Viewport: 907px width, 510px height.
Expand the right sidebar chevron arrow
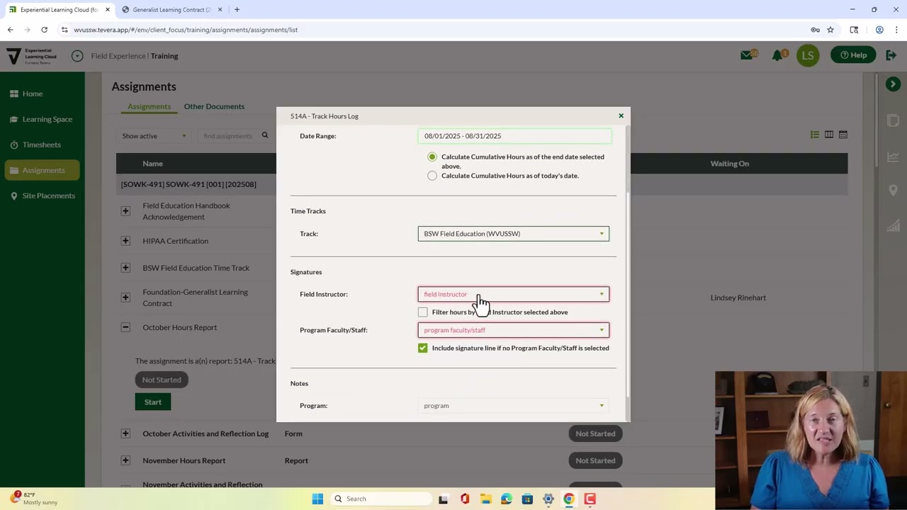pyautogui.click(x=893, y=84)
